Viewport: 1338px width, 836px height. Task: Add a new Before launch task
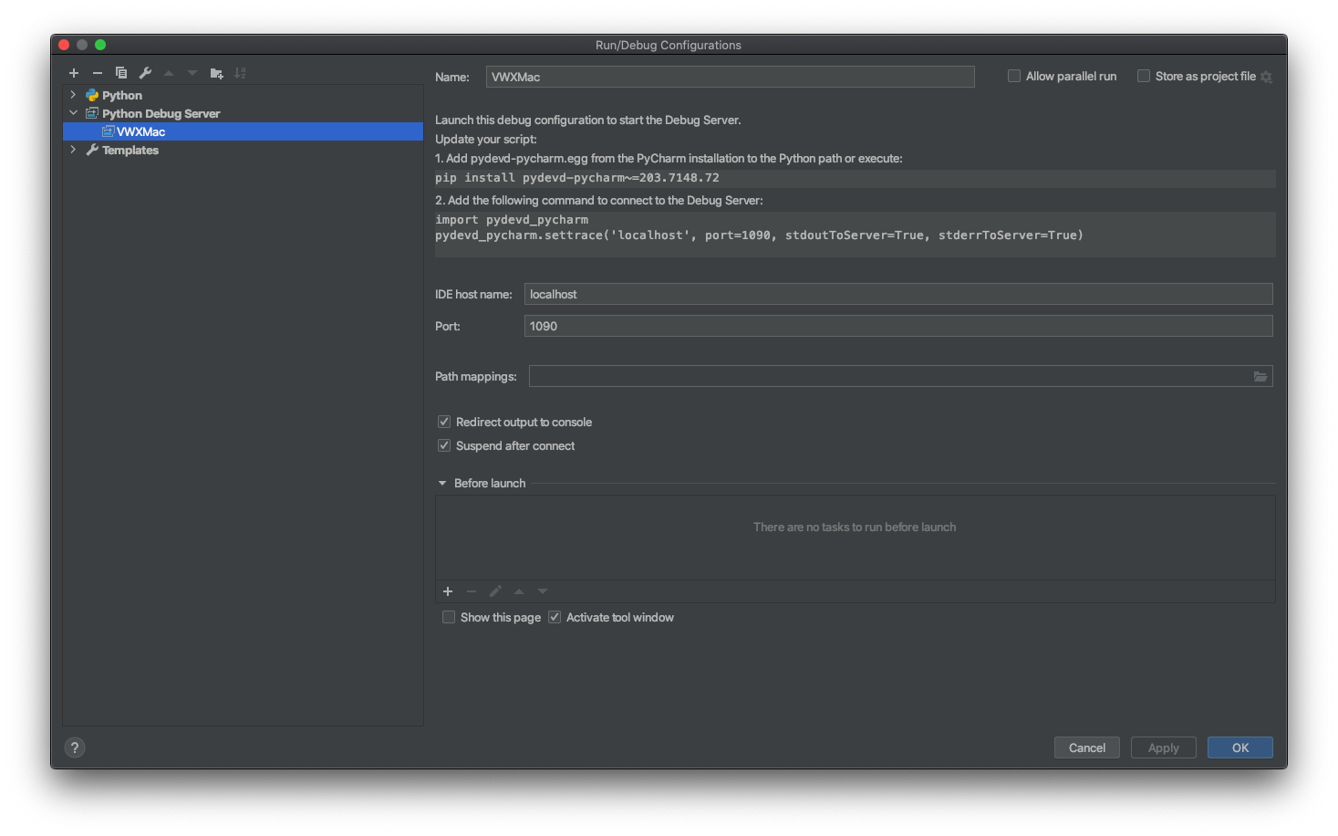tap(448, 591)
